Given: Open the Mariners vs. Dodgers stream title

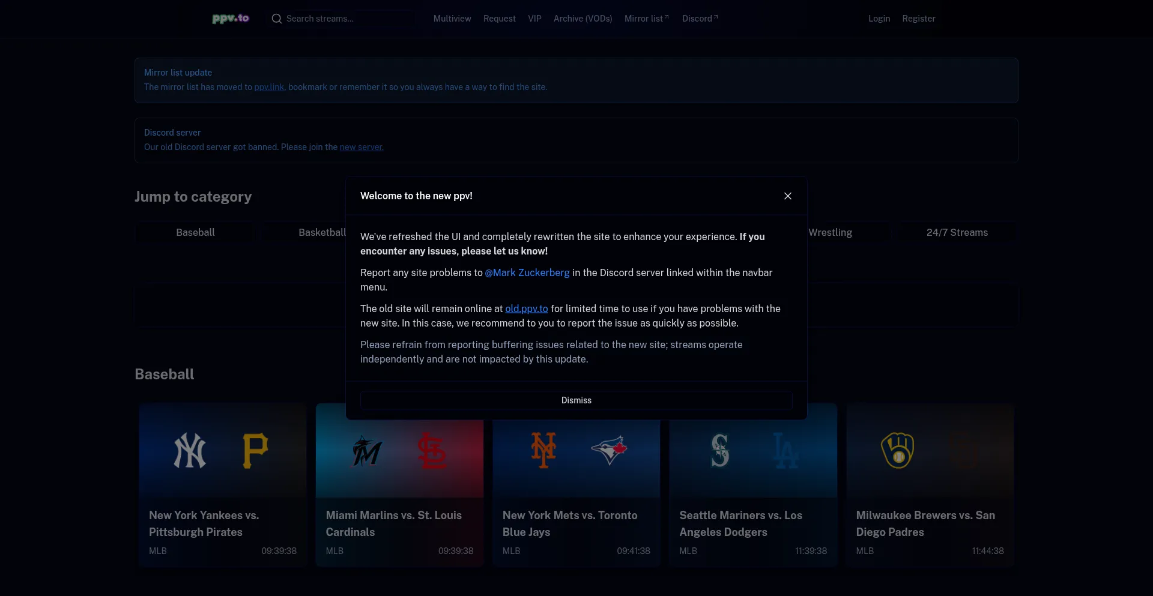Looking at the screenshot, I should tap(741, 523).
